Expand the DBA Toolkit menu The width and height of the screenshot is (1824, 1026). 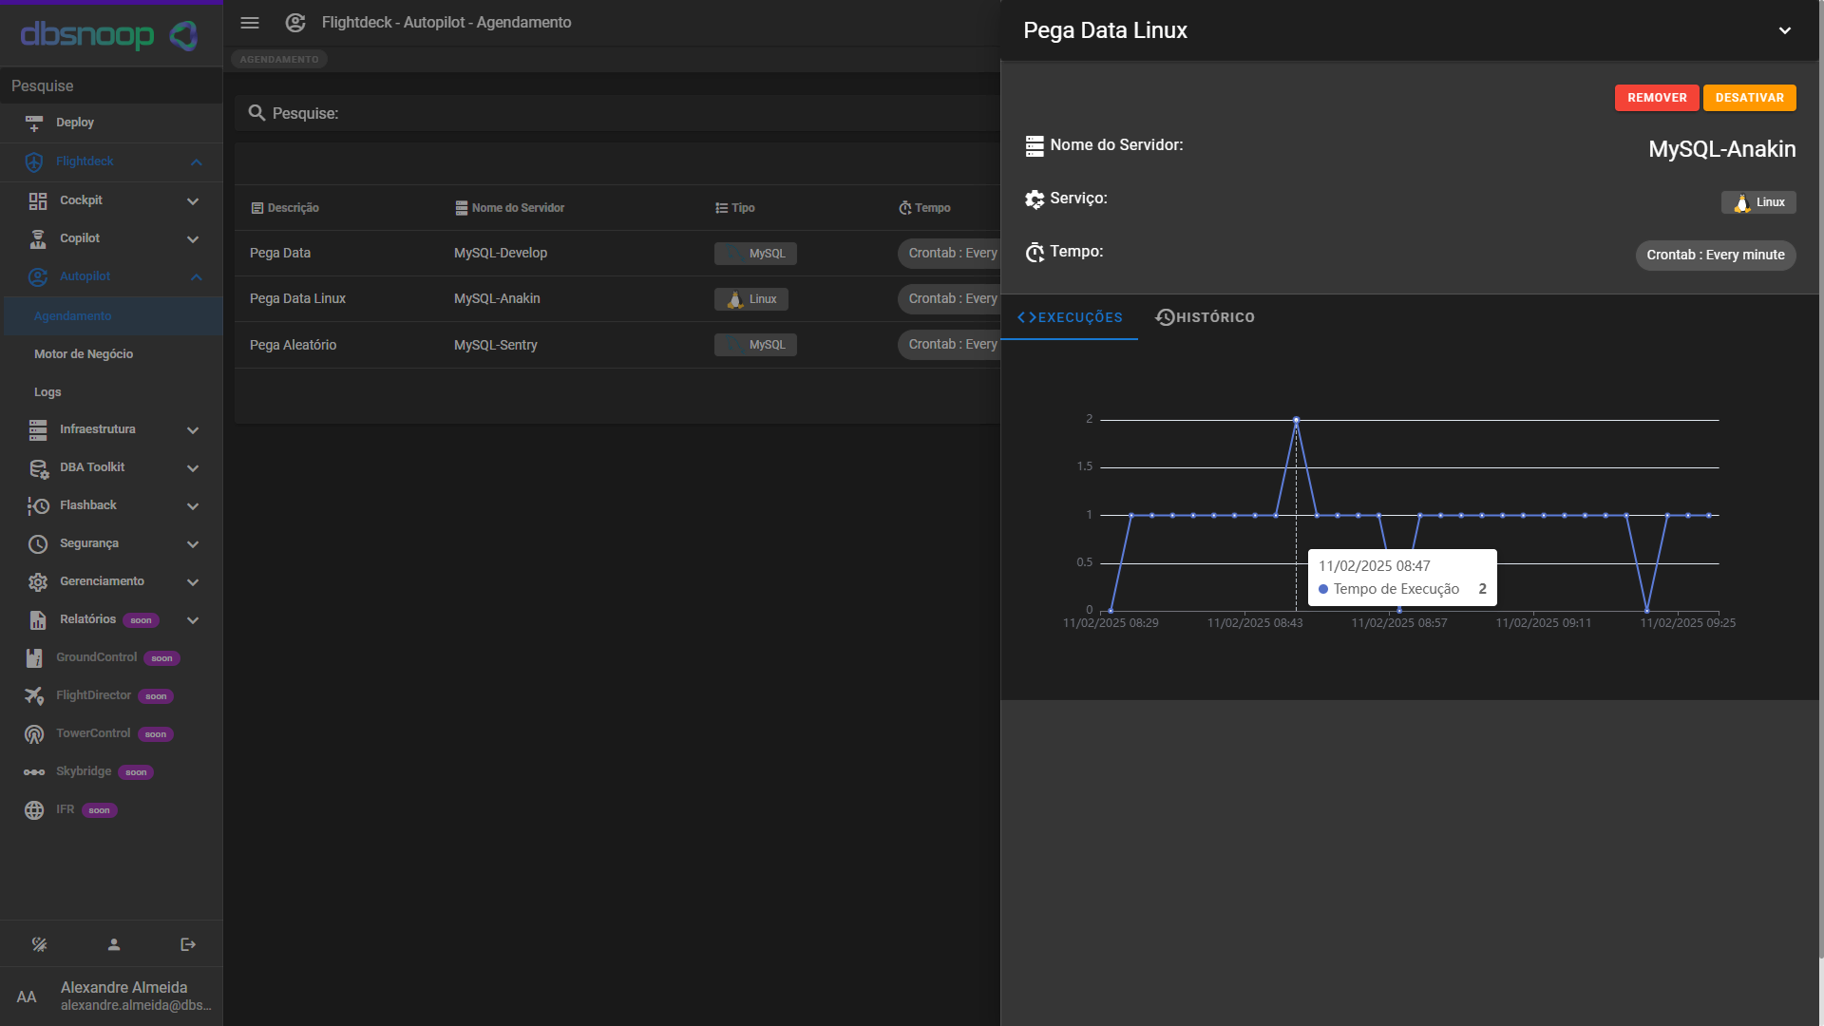(x=193, y=467)
